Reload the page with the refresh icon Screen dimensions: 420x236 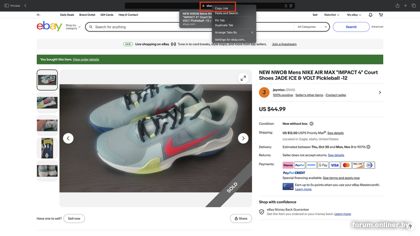point(286,6)
